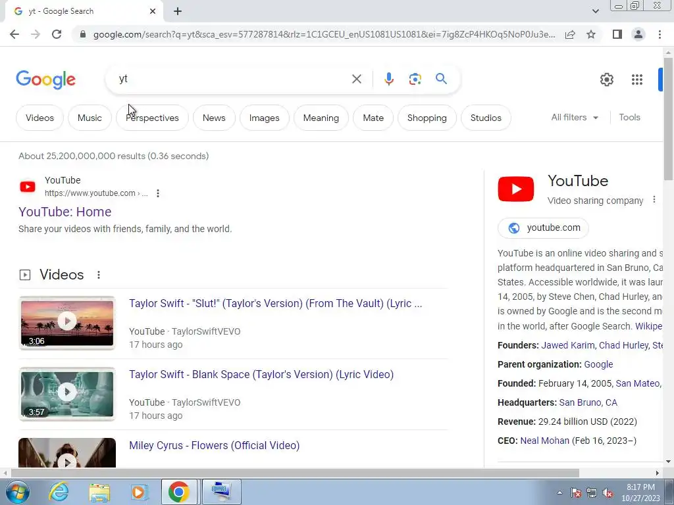Click the YouTube favicon in the first result
This screenshot has width=674, height=505.
pyautogui.click(x=28, y=187)
